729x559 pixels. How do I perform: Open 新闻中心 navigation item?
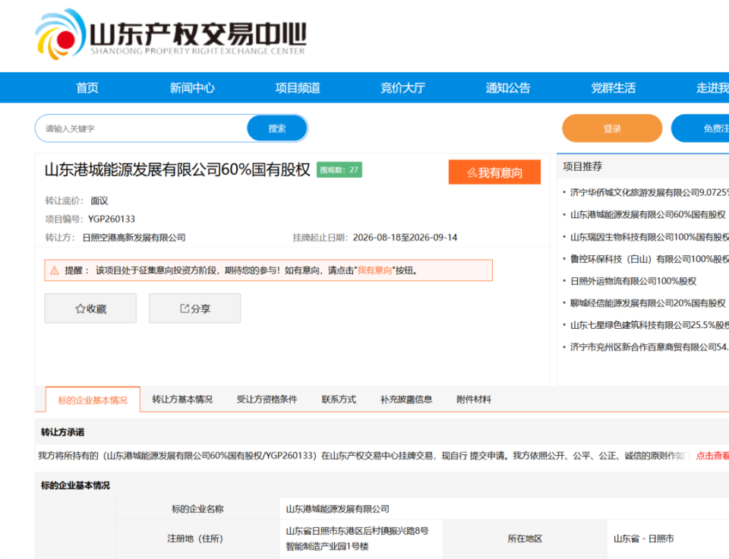(192, 88)
